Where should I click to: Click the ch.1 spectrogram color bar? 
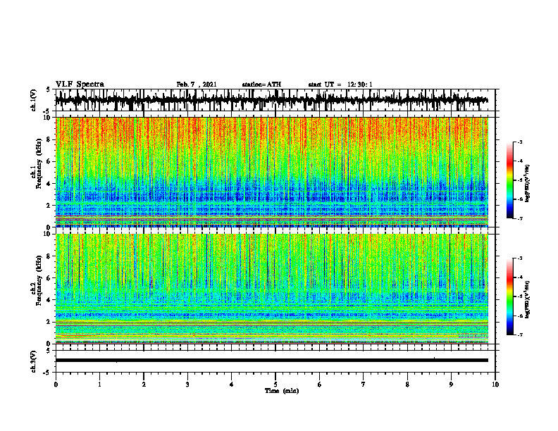(509, 180)
